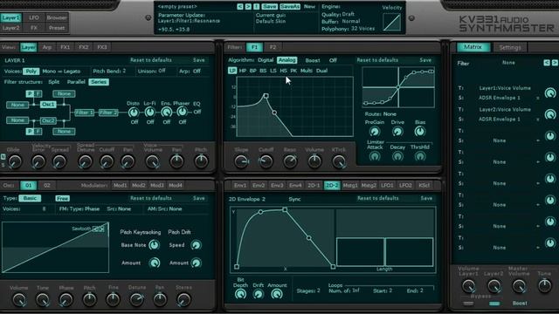Screen dimensions: 559x314
Task: Click the Lo-Fi effect knob
Action: (149, 113)
